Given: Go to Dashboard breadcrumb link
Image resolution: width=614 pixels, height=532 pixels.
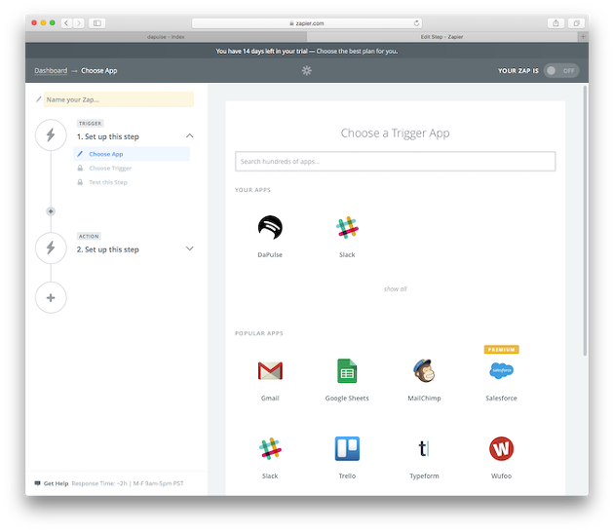Looking at the screenshot, I should point(51,70).
